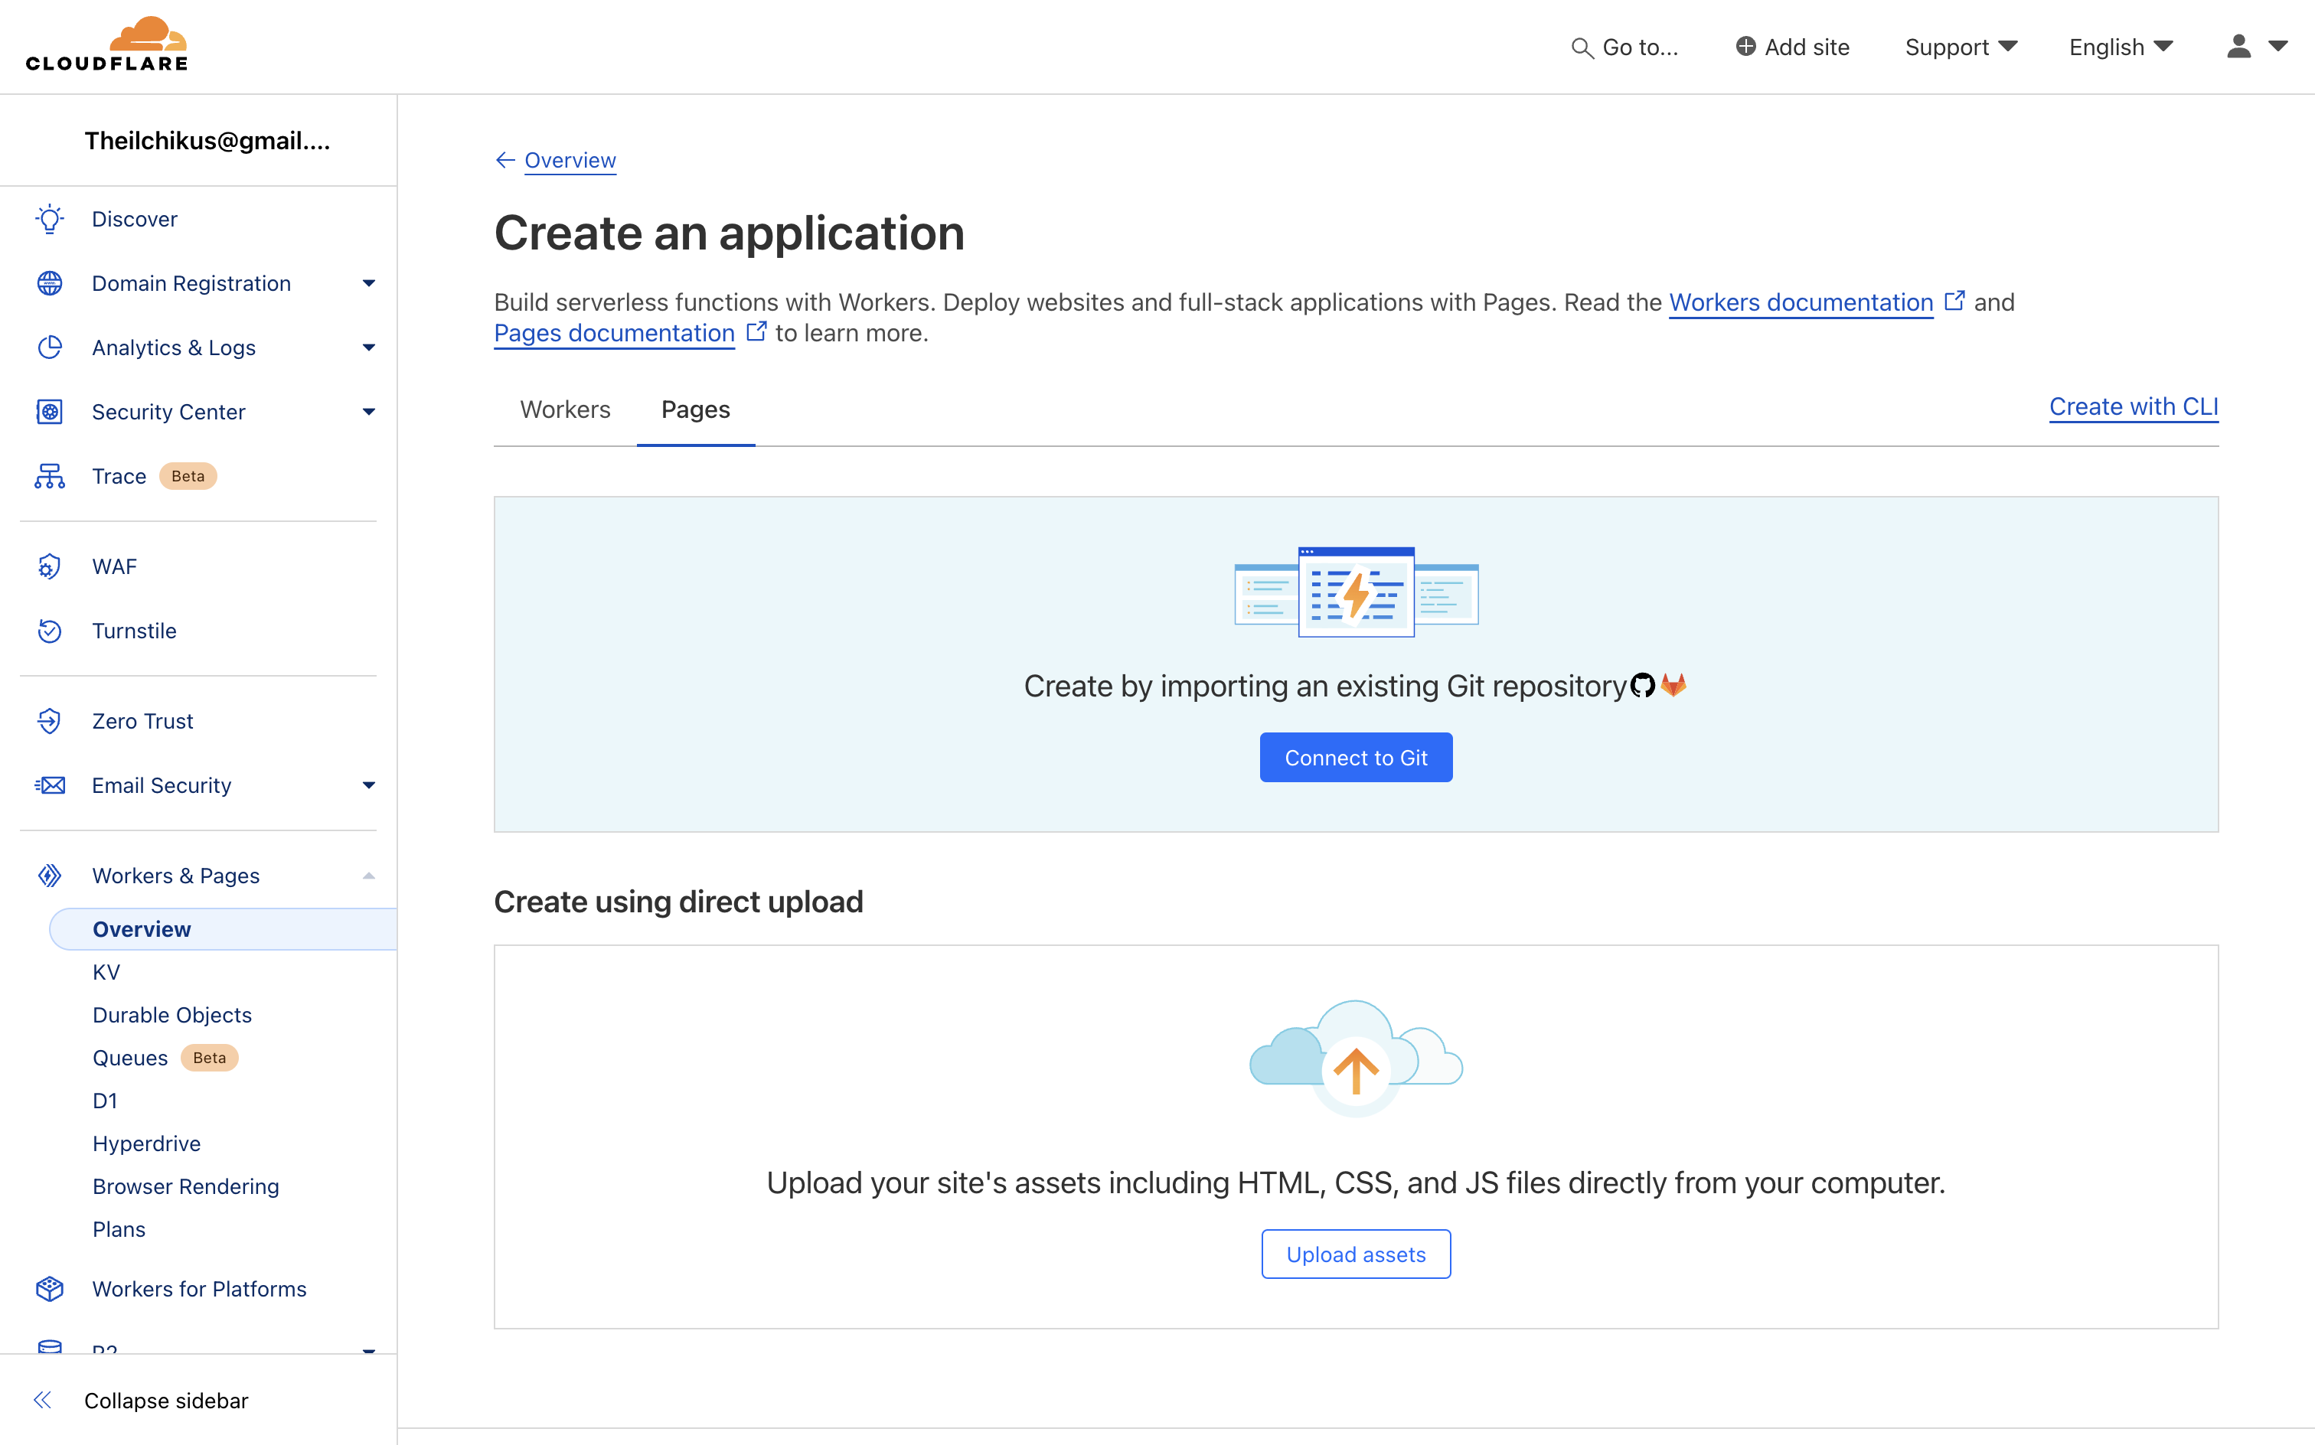Click the Security Center shield icon

[x=48, y=411]
